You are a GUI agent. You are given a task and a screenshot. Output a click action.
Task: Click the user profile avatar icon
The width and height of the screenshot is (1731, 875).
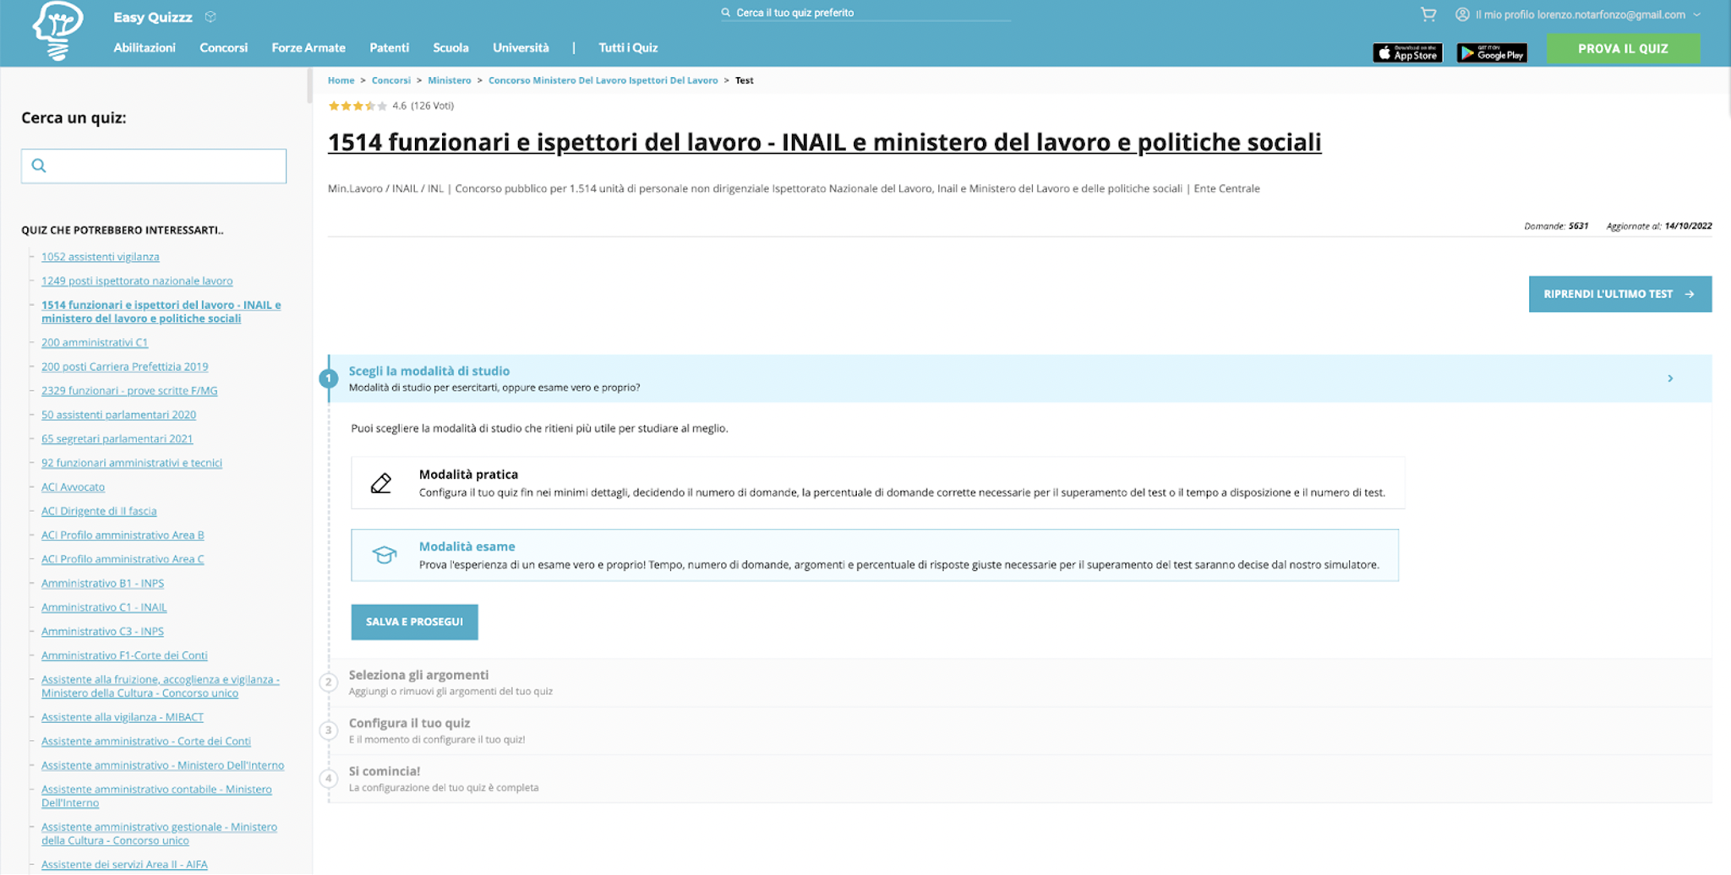tap(1461, 14)
